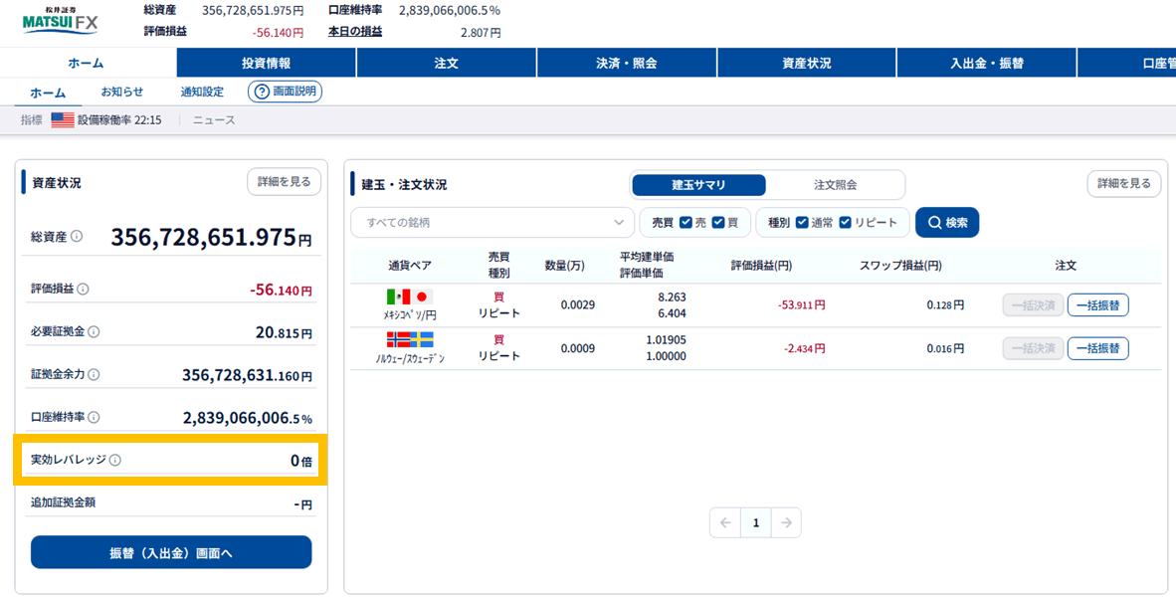The width and height of the screenshot is (1176, 597).
Task: Open the 投資情報 menu
Action: tap(267, 63)
